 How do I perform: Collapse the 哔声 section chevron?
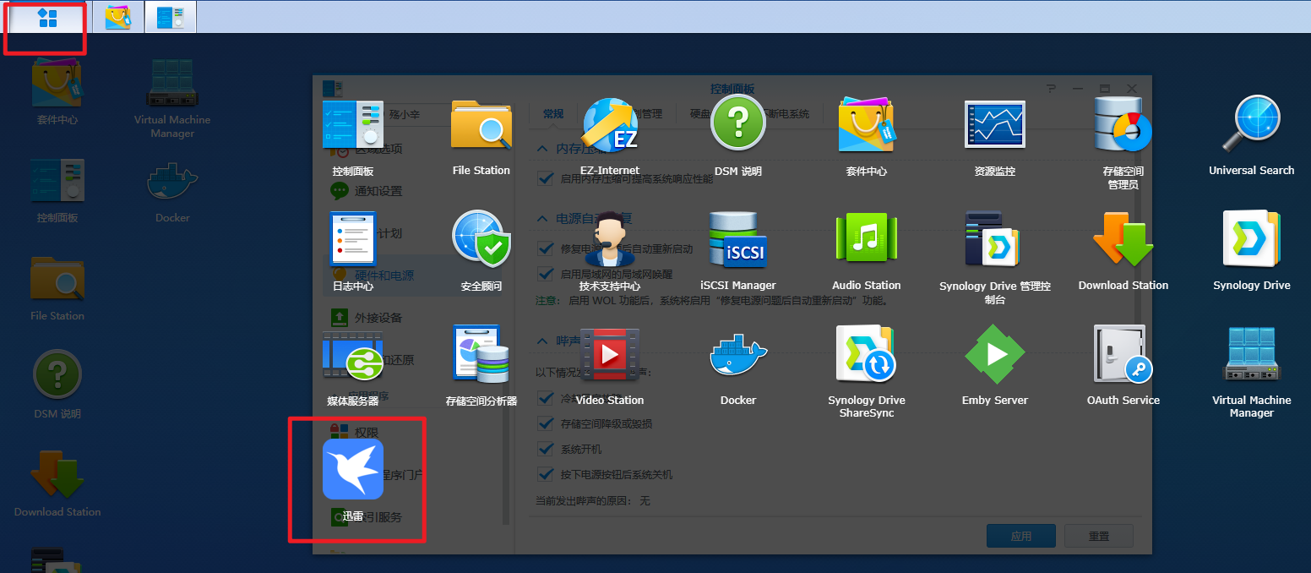(543, 341)
